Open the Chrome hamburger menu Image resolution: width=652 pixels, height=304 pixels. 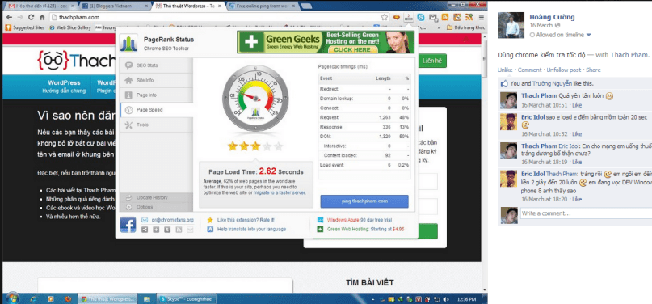pos(481,18)
